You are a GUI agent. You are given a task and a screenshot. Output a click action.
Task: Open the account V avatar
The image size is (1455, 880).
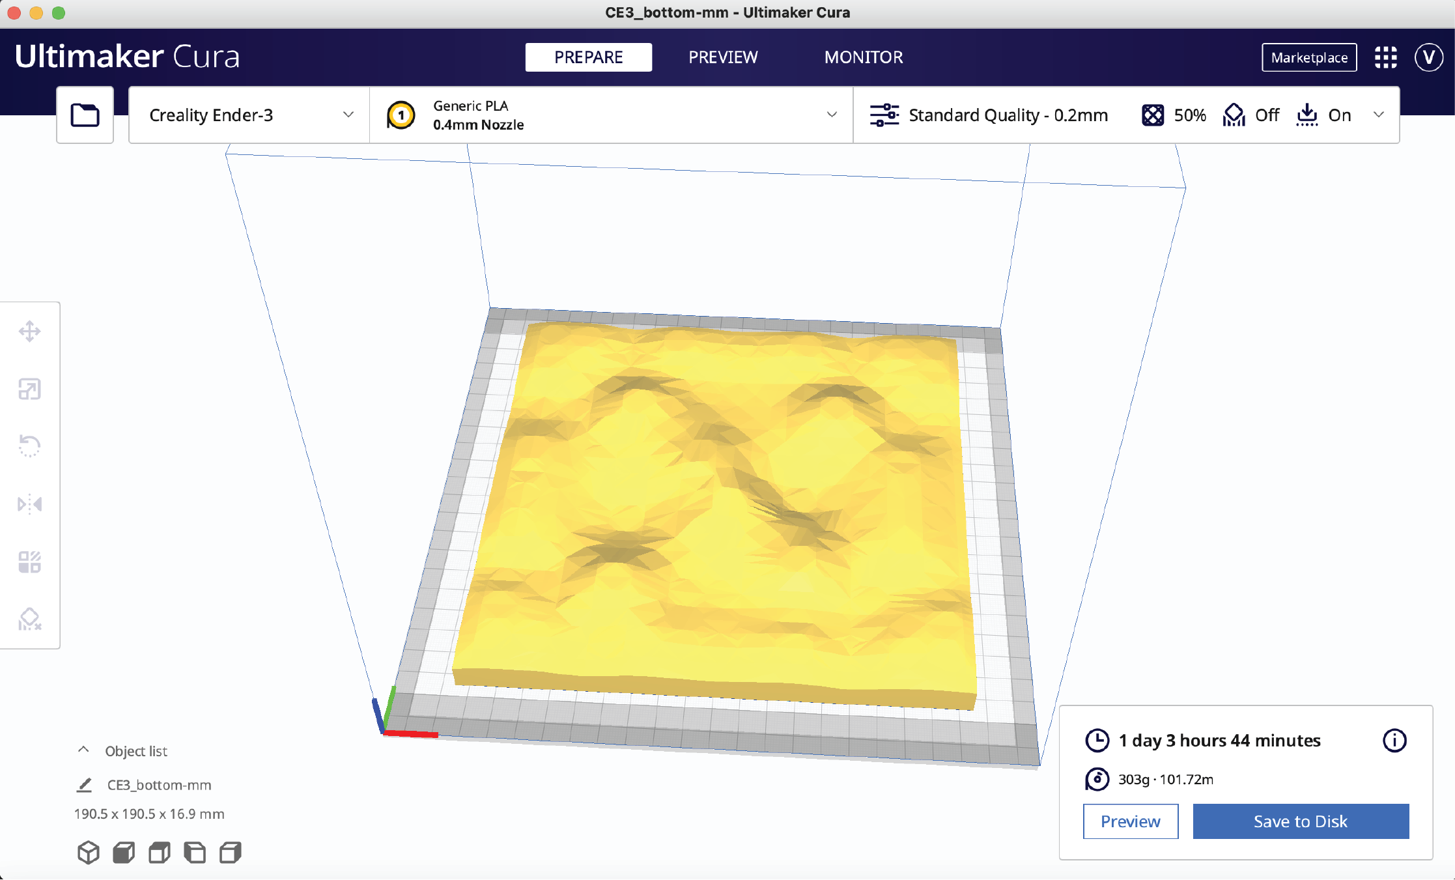1429,57
